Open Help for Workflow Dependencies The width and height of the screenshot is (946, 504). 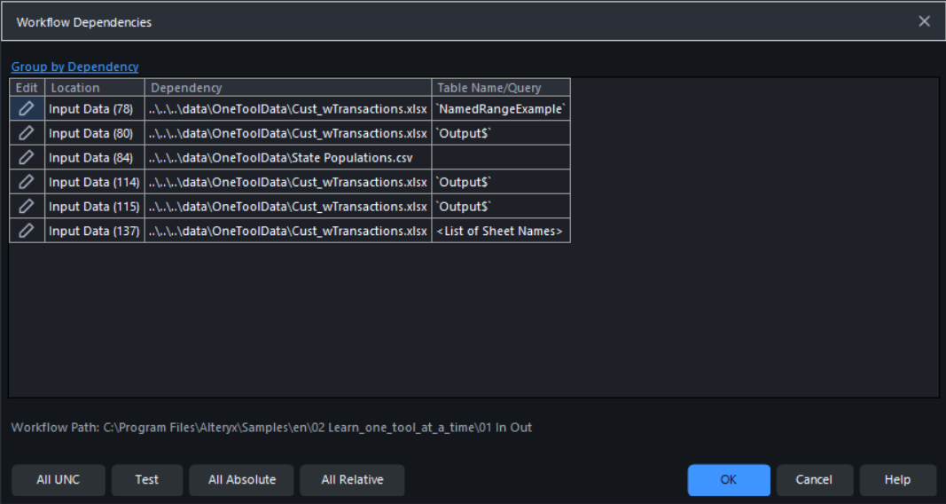[x=897, y=480]
